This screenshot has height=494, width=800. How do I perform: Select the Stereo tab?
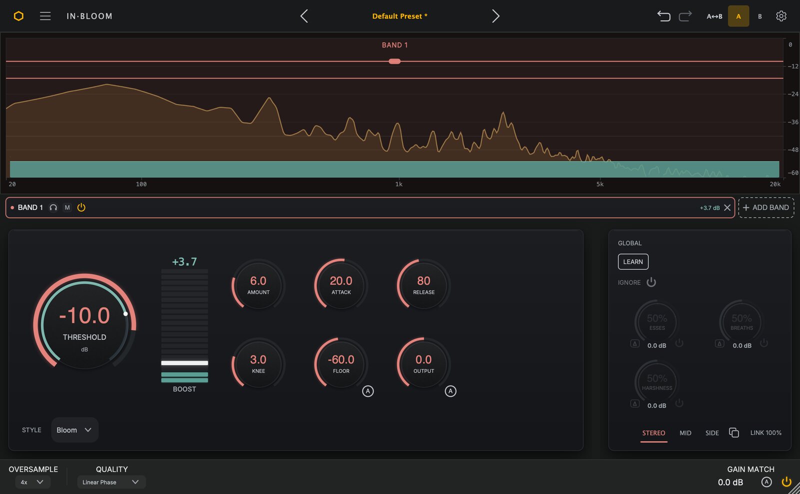[x=653, y=433]
